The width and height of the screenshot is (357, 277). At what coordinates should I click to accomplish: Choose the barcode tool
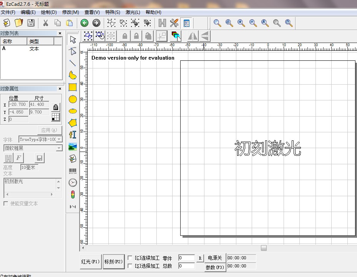tap(73, 171)
